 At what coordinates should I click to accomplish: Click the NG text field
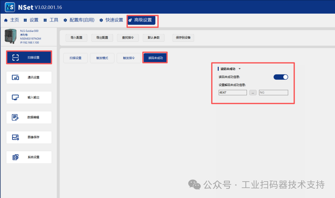tap(274, 92)
